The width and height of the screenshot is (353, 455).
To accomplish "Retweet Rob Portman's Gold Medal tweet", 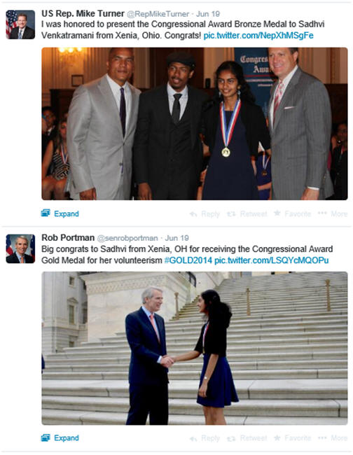I will (x=247, y=438).
